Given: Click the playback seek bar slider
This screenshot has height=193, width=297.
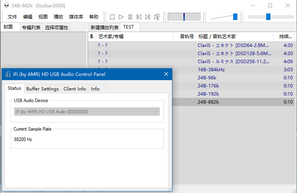Looking at the screenshot, I should click(268, 17).
